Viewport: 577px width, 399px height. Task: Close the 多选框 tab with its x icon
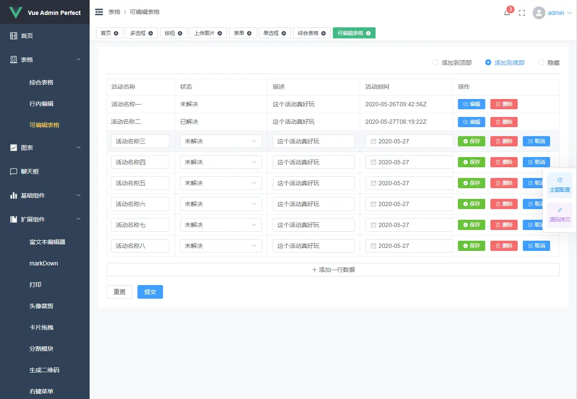pyautogui.click(x=151, y=33)
